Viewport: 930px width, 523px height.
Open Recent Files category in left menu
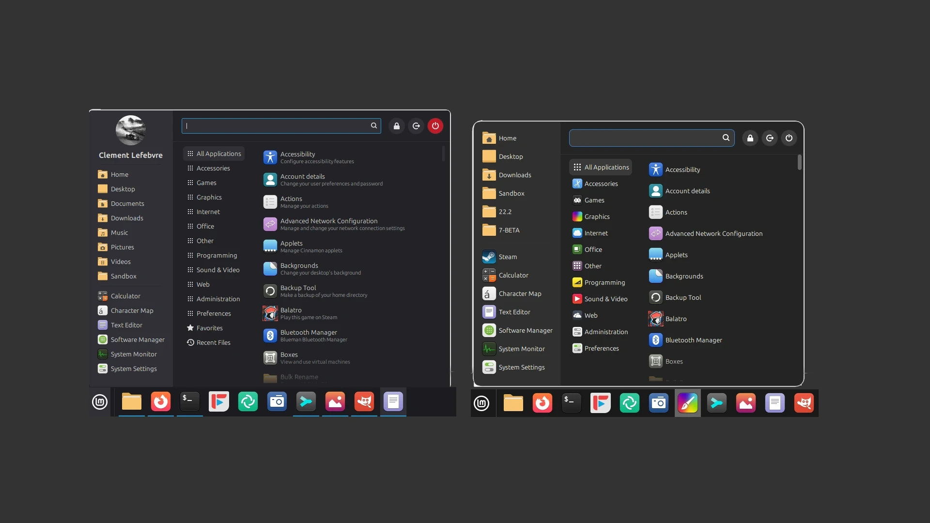(213, 342)
